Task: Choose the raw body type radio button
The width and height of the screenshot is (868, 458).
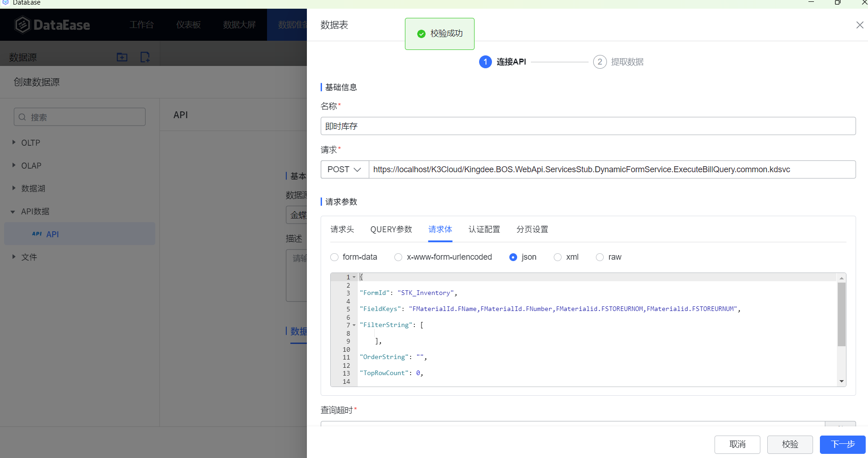Action: (x=600, y=257)
